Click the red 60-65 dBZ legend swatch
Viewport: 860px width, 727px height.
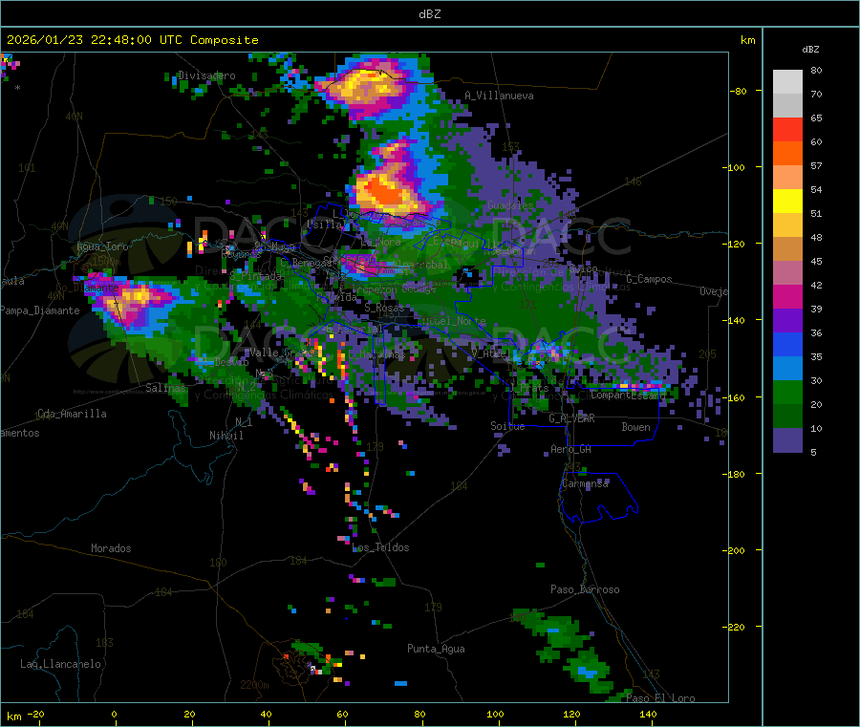(787, 129)
